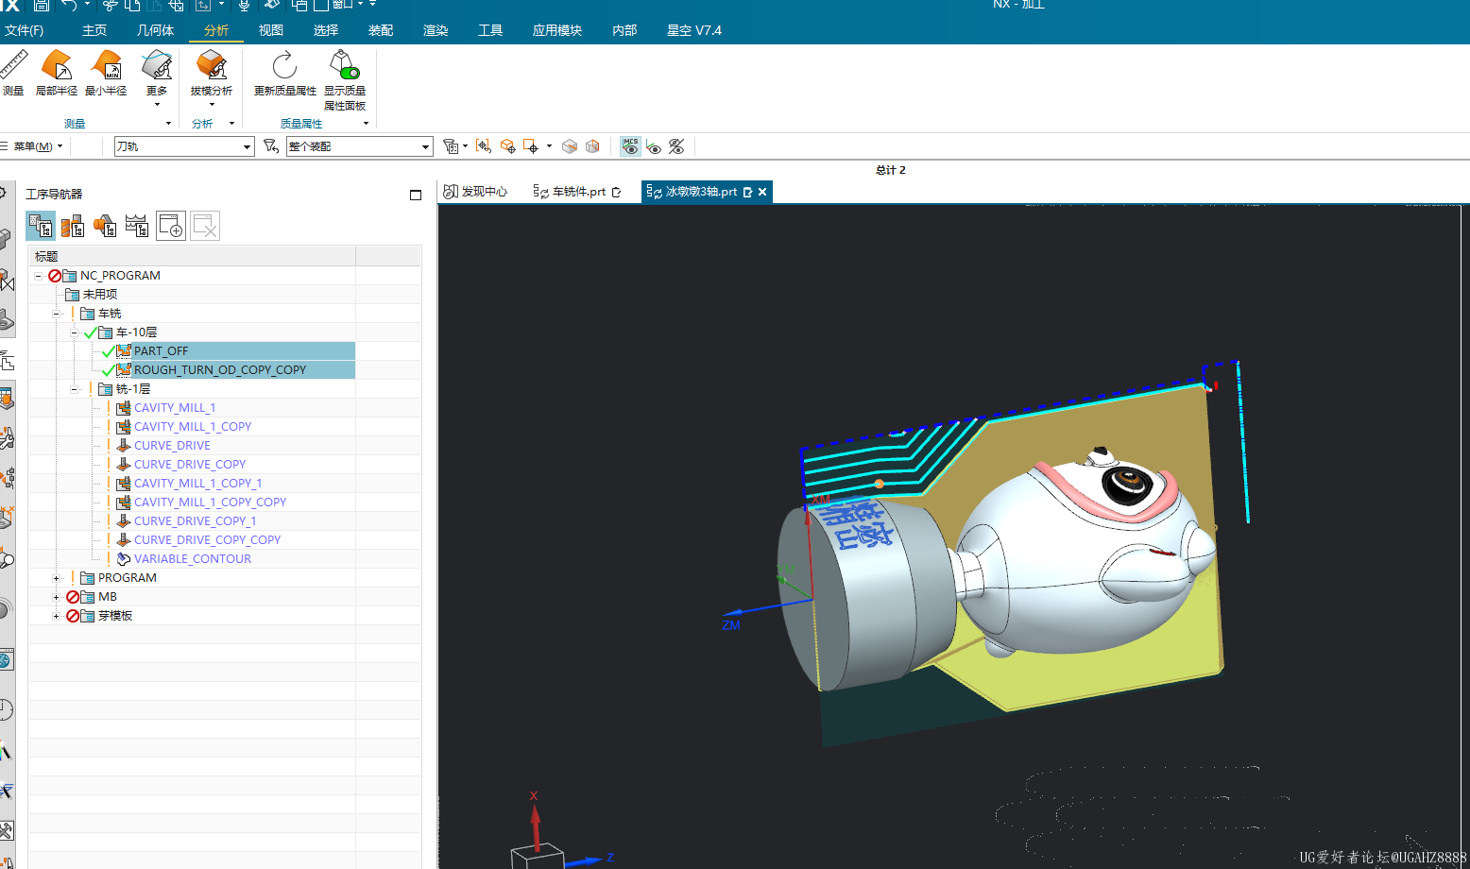The height and width of the screenshot is (869, 1470).
Task: Select the CURVE_DRIVE operation
Action: tap(172, 446)
